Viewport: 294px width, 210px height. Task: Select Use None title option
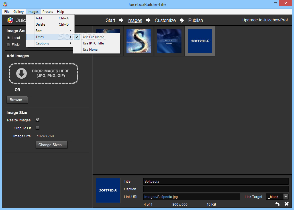tap(96, 50)
